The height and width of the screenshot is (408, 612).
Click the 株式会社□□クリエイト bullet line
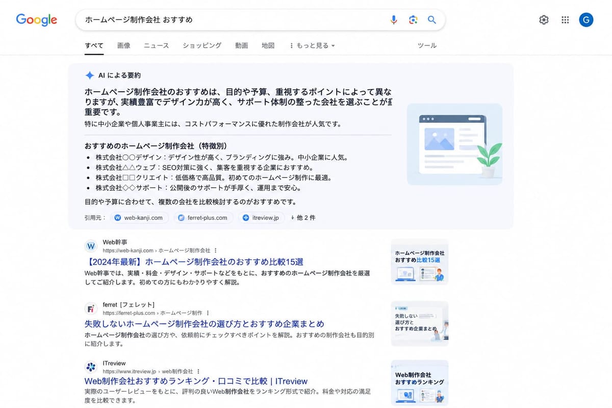pos(214,178)
